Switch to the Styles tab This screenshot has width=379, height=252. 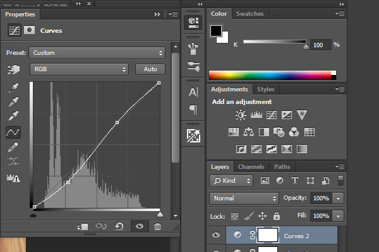point(266,89)
